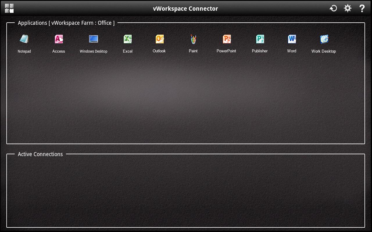Click the vWorkspace Connector title bar
The width and height of the screenshot is (372, 232).
click(186, 8)
